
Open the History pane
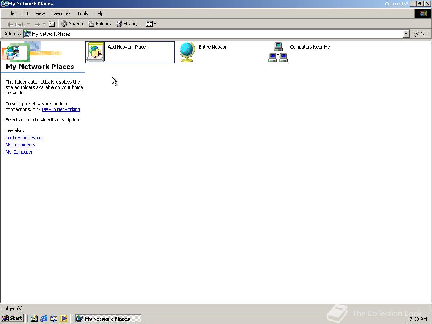pyautogui.click(x=127, y=24)
